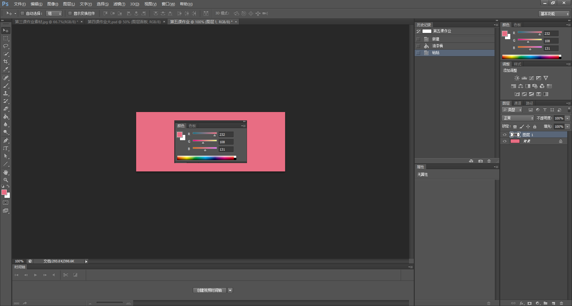Viewport: 572px width, 306px height.
Task: Hide the 背景 layer
Action: 505,141
